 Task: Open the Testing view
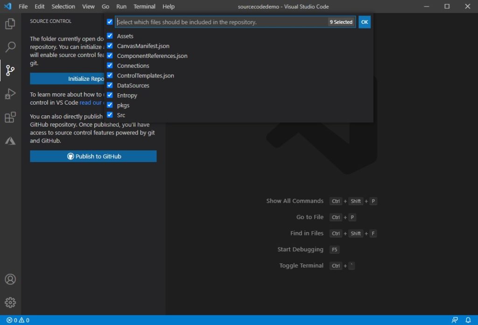[x=10, y=141]
